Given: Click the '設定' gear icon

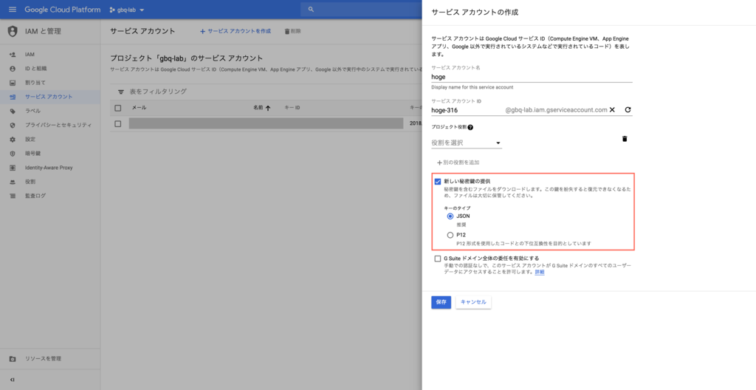Looking at the screenshot, I should [13, 140].
